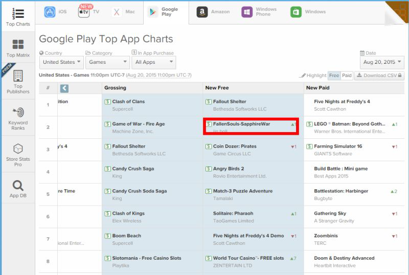Open Fallout Shelter in New Free column
Image resolution: width=409 pixels, height=275 pixels.
[x=230, y=102]
